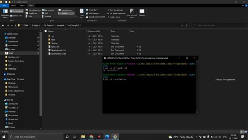Select Large icons layout
248x140 pixels.
pos(48,10)
